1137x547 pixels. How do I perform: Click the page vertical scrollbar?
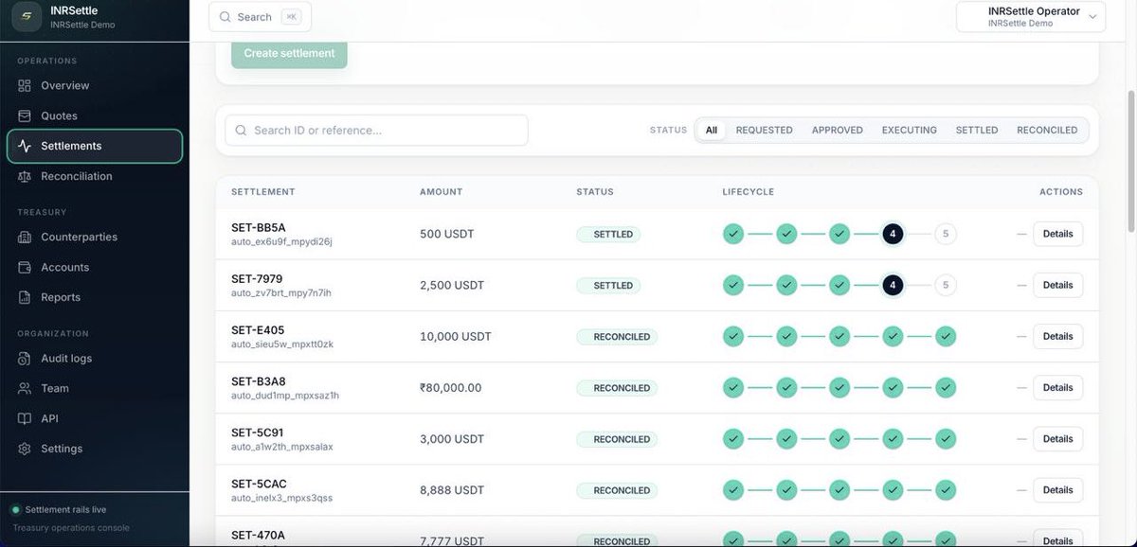pyautogui.click(x=1130, y=161)
